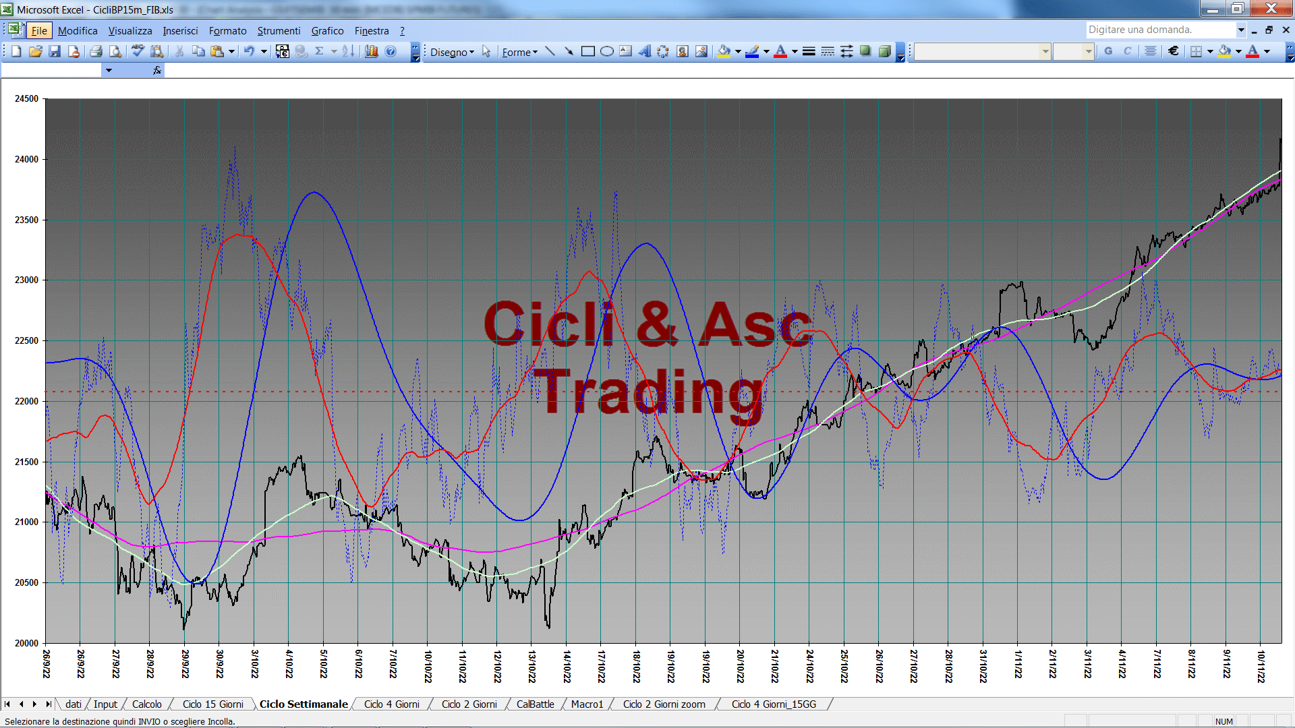The height and width of the screenshot is (728, 1295).
Task: Click the Print icon
Action: pyautogui.click(x=96, y=51)
